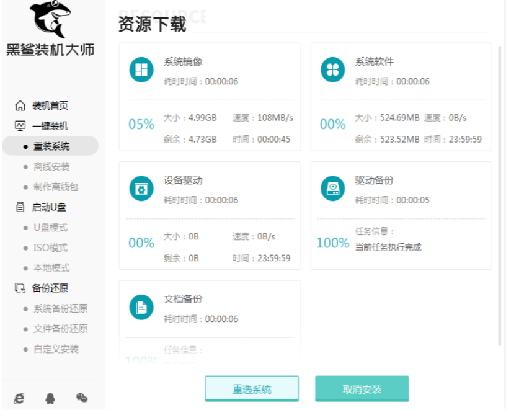Click the 设备驱动 device driver icon
This screenshot has width=506, height=410.
pyautogui.click(x=141, y=188)
